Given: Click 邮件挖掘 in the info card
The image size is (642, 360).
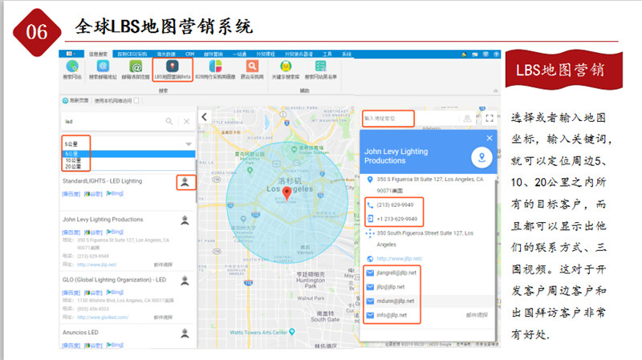Looking at the screenshot, I should (477, 315).
